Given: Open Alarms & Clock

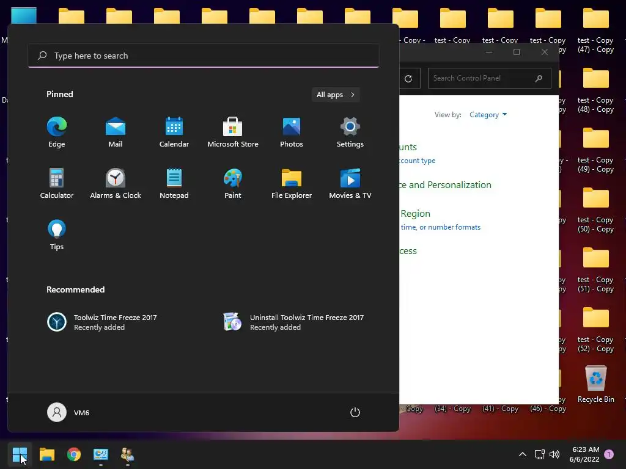Looking at the screenshot, I should [116, 183].
